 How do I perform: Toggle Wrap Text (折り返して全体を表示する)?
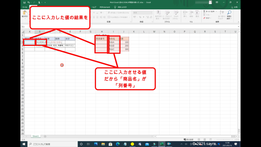(120, 13)
